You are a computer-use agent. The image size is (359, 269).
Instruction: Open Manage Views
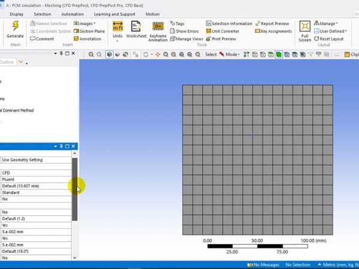pos(187,39)
